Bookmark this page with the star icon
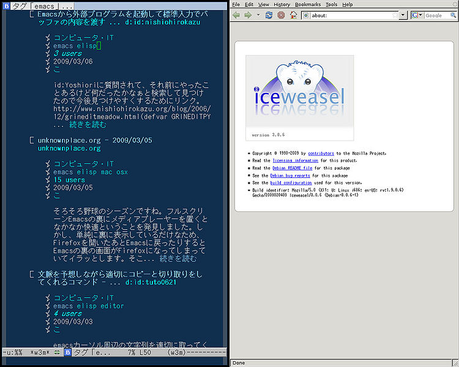Screen dimensions: 459x367 pyautogui.click(x=395, y=15)
